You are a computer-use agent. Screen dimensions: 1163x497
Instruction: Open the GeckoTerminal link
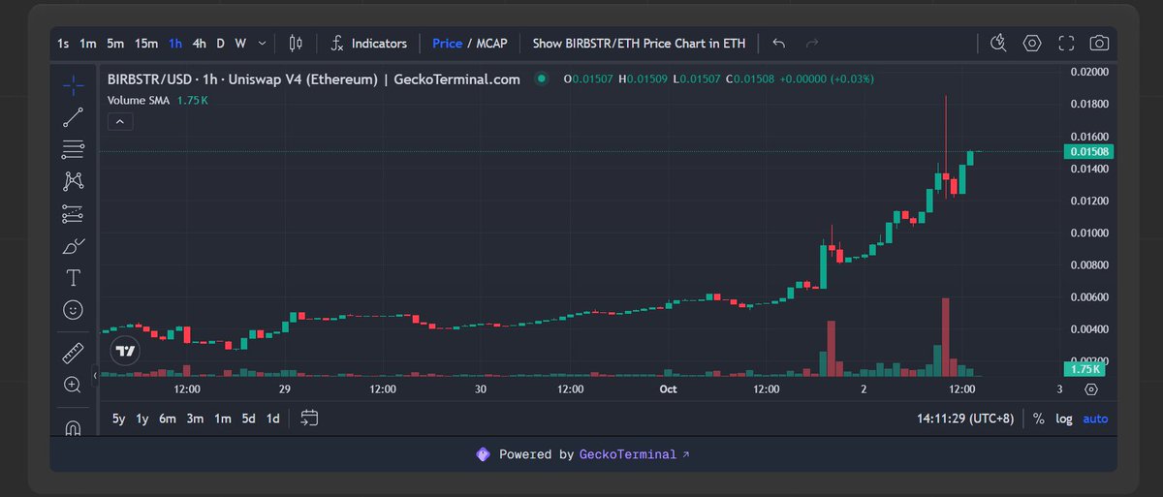pyautogui.click(x=635, y=454)
